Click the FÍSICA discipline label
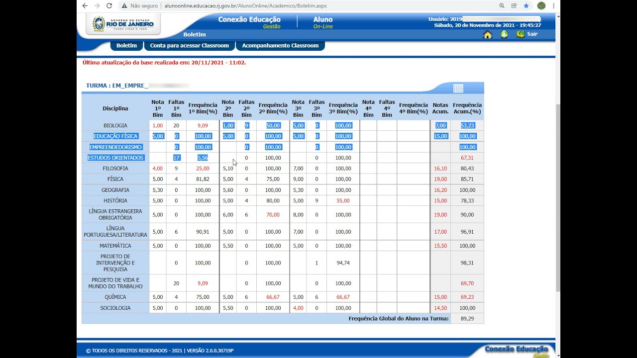The image size is (637, 358). click(115, 179)
